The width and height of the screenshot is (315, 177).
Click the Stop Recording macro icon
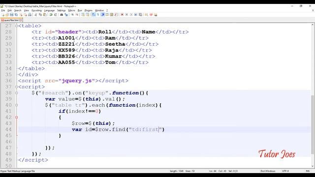pyautogui.click(x=126, y=15)
